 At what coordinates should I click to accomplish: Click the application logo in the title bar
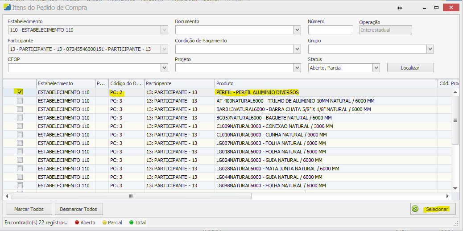(8, 8)
